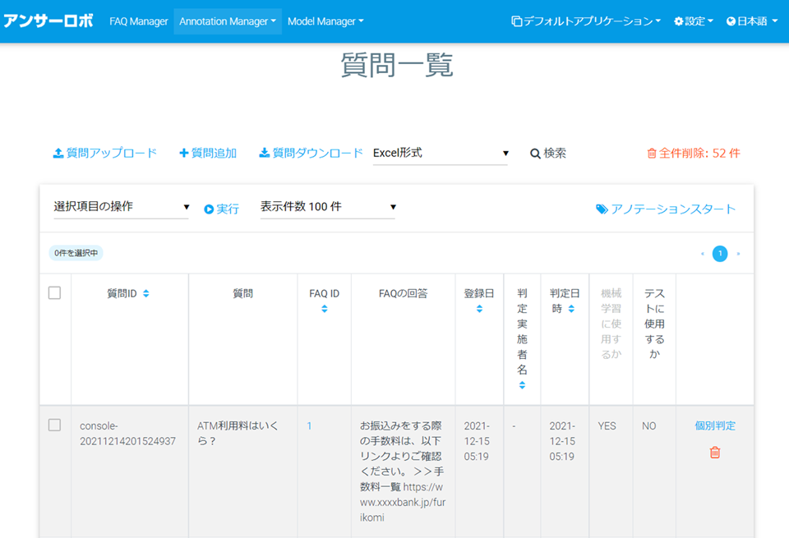Viewport: 789px width, 538px height.
Task: Sort by 登録日 using sort arrows
Action: pyautogui.click(x=479, y=309)
